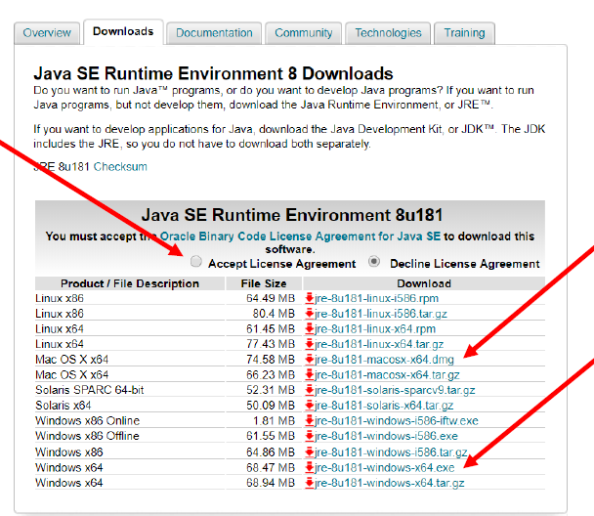The image size is (594, 516).
Task: Open the Community tab
Action: click(x=304, y=32)
